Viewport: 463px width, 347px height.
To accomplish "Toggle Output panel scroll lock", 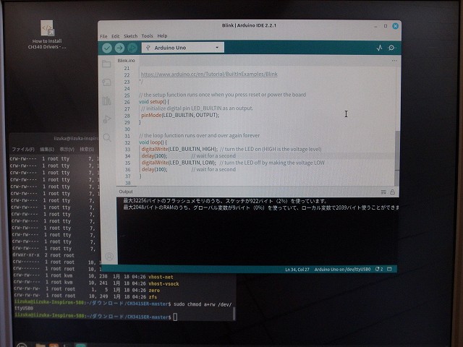I will click(x=392, y=192).
